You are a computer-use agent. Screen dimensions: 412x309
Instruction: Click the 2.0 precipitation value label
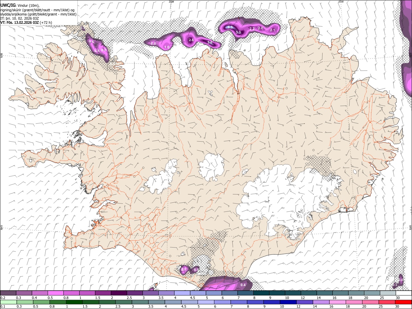(x=260, y=28)
